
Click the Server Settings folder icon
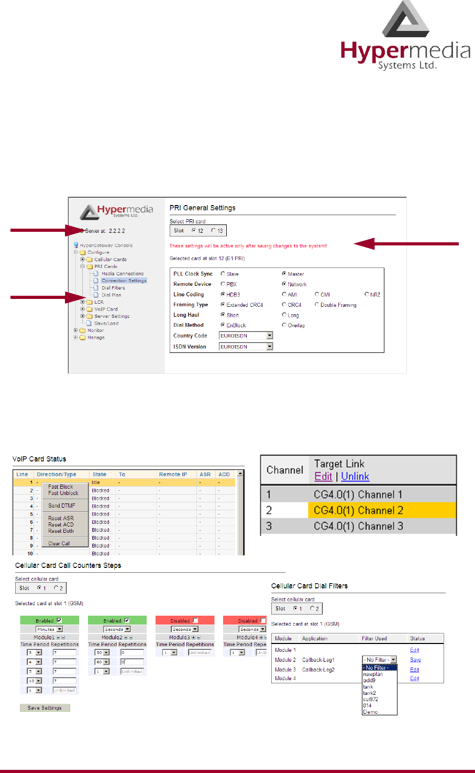pos(90,316)
